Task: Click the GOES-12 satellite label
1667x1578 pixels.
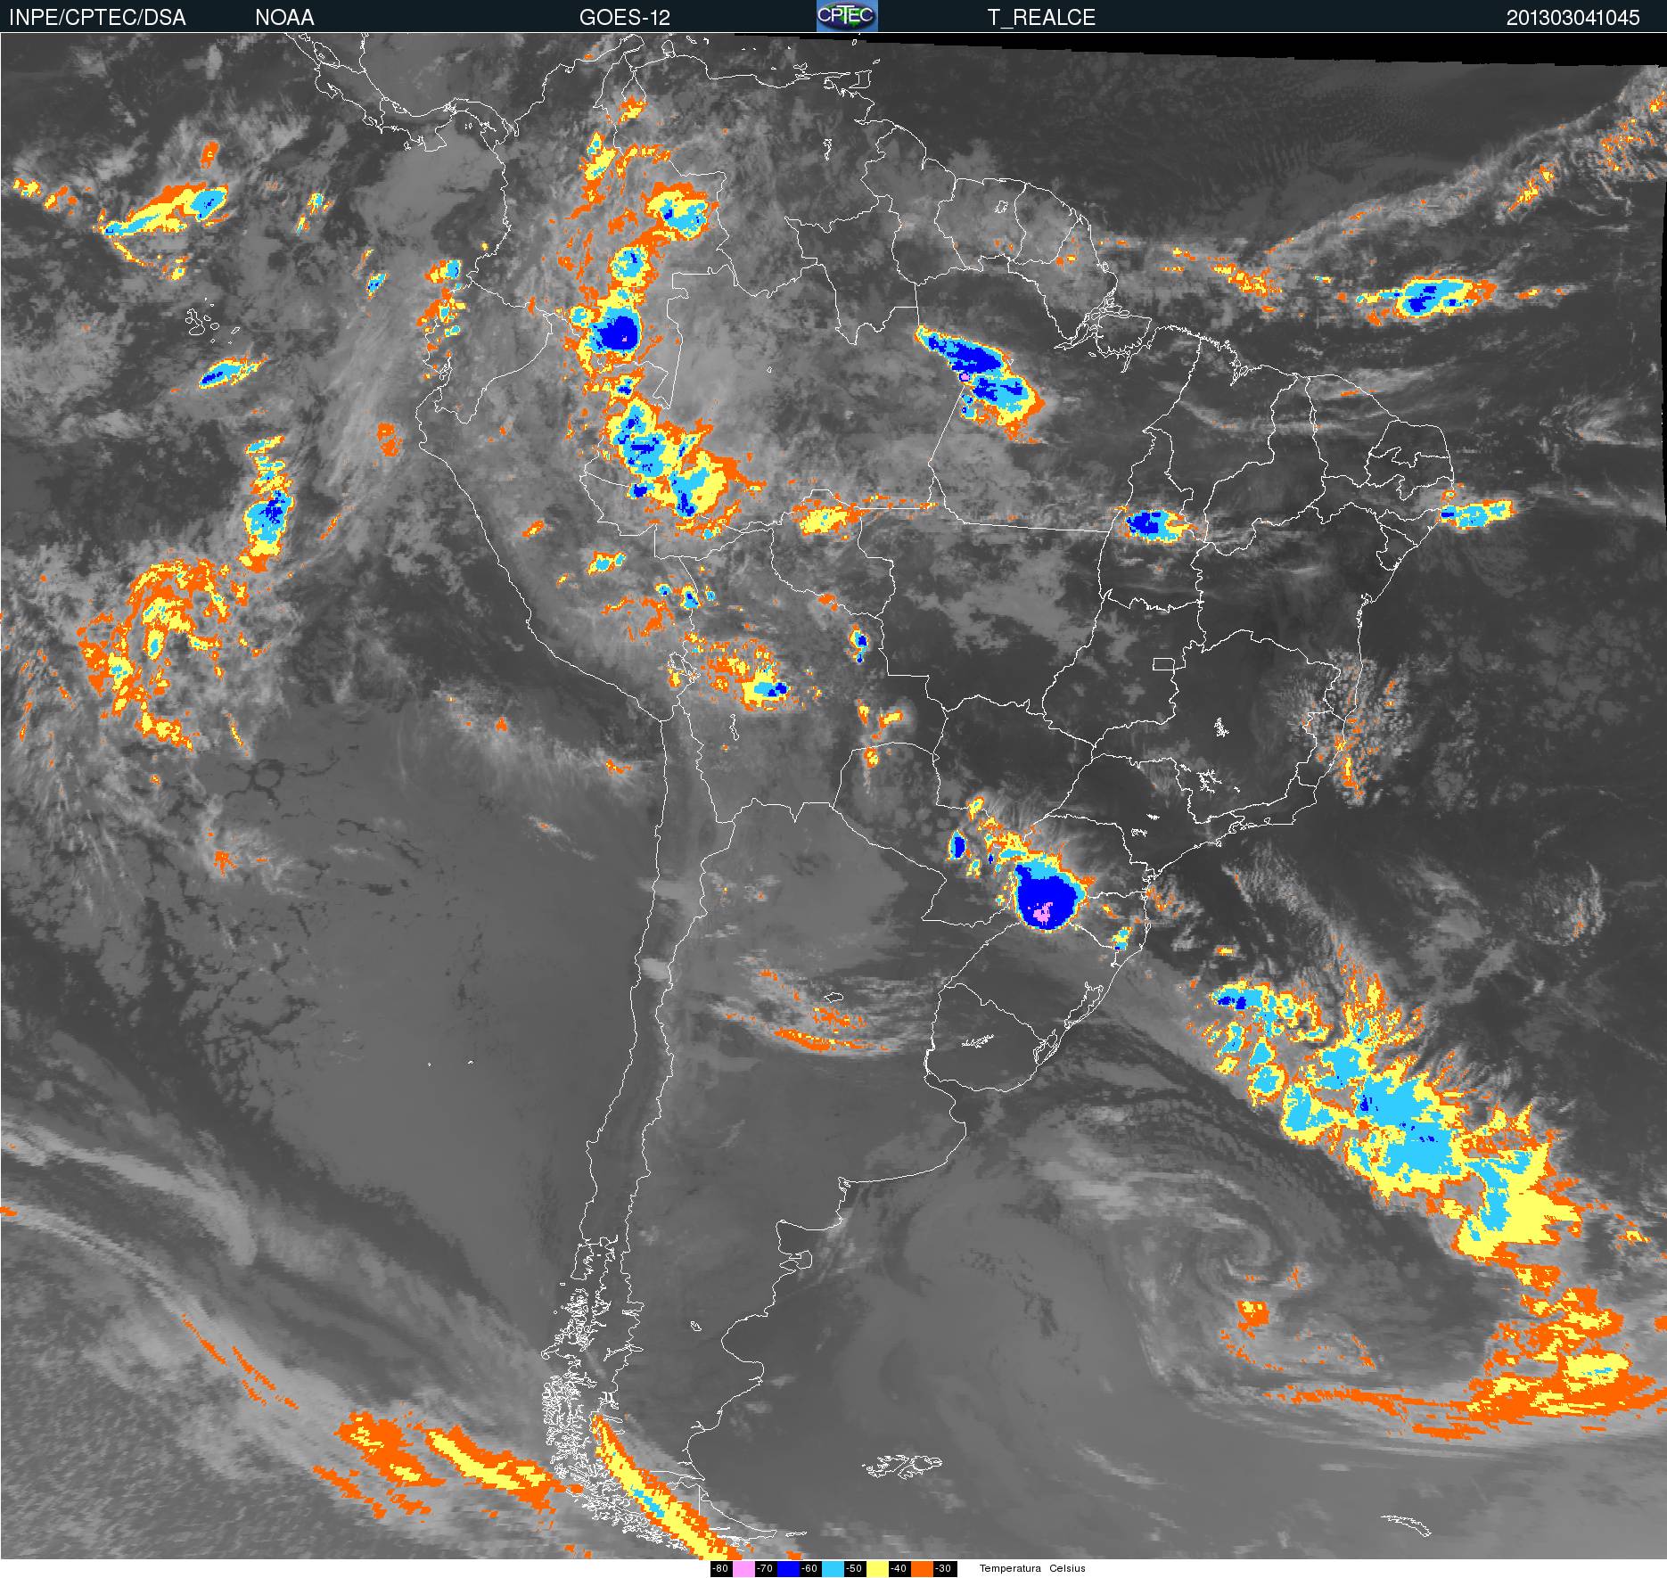Action: [x=624, y=18]
